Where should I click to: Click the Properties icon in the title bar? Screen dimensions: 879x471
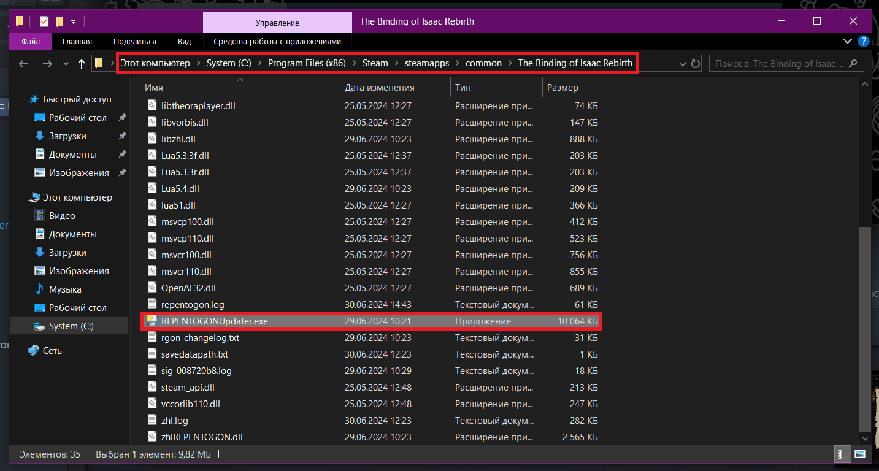(44, 21)
